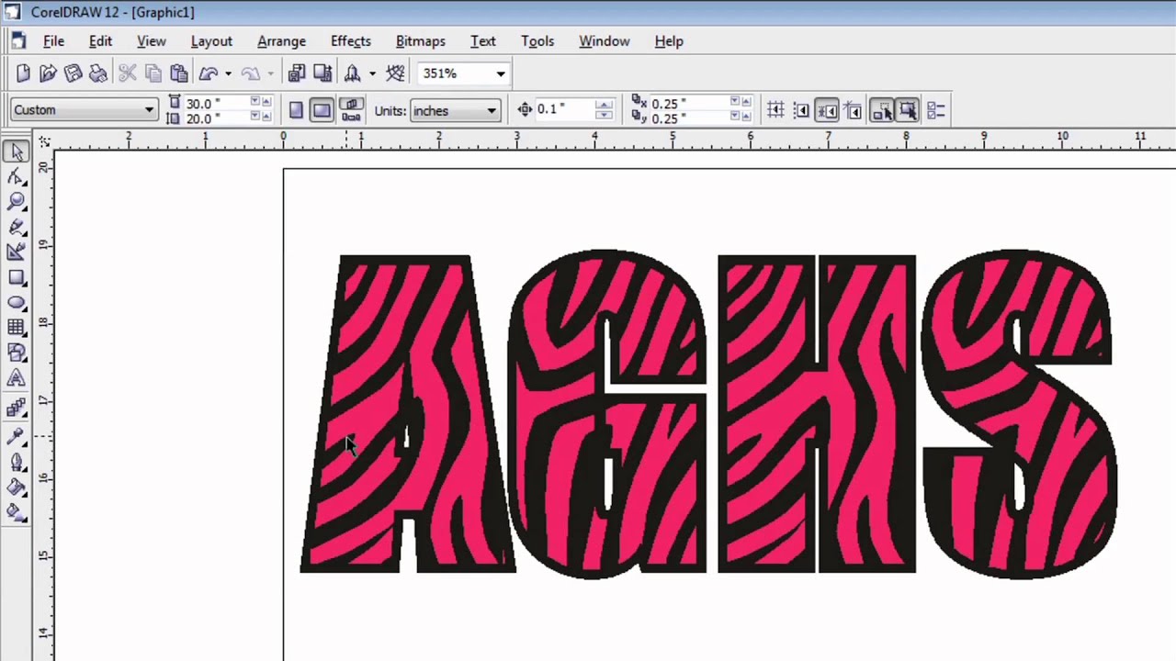This screenshot has height=661, width=1176.
Task: Click the Cut scissors icon
Action: pyautogui.click(x=128, y=73)
